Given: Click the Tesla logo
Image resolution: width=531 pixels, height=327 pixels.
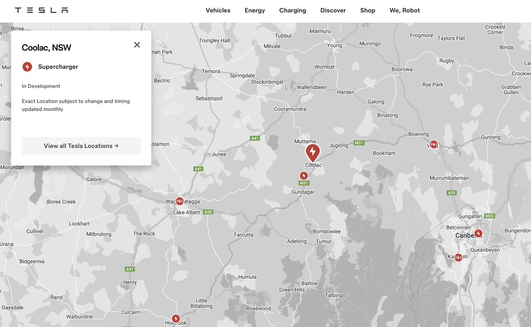Looking at the screenshot, I should point(41,10).
